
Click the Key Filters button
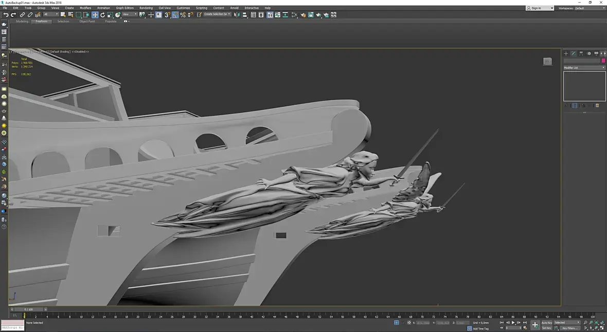coord(569,328)
